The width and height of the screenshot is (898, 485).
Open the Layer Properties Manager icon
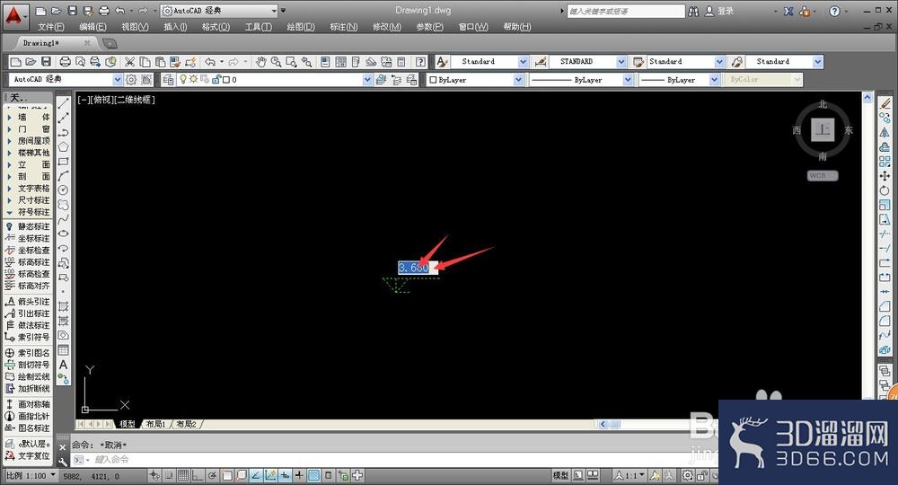click(x=168, y=80)
